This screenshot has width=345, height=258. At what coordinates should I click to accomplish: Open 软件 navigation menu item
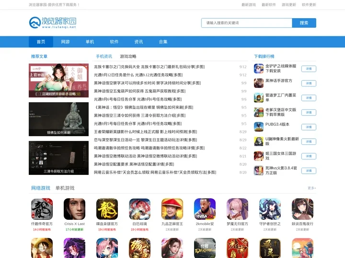[114, 42]
